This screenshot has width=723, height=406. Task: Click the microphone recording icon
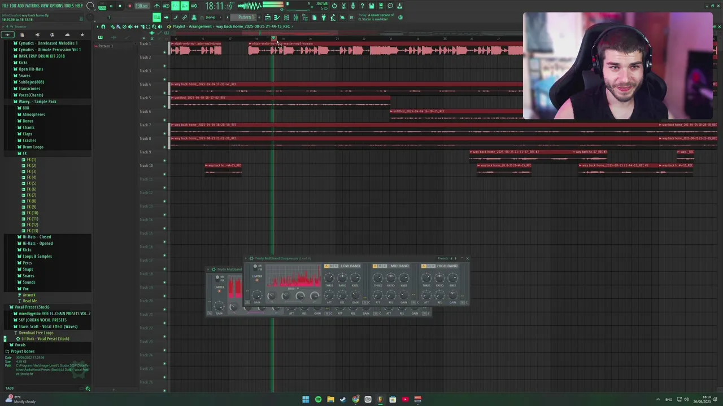pyautogui.click(x=352, y=6)
